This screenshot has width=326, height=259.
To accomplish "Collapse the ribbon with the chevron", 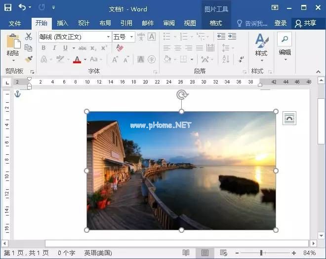I will pos(318,72).
